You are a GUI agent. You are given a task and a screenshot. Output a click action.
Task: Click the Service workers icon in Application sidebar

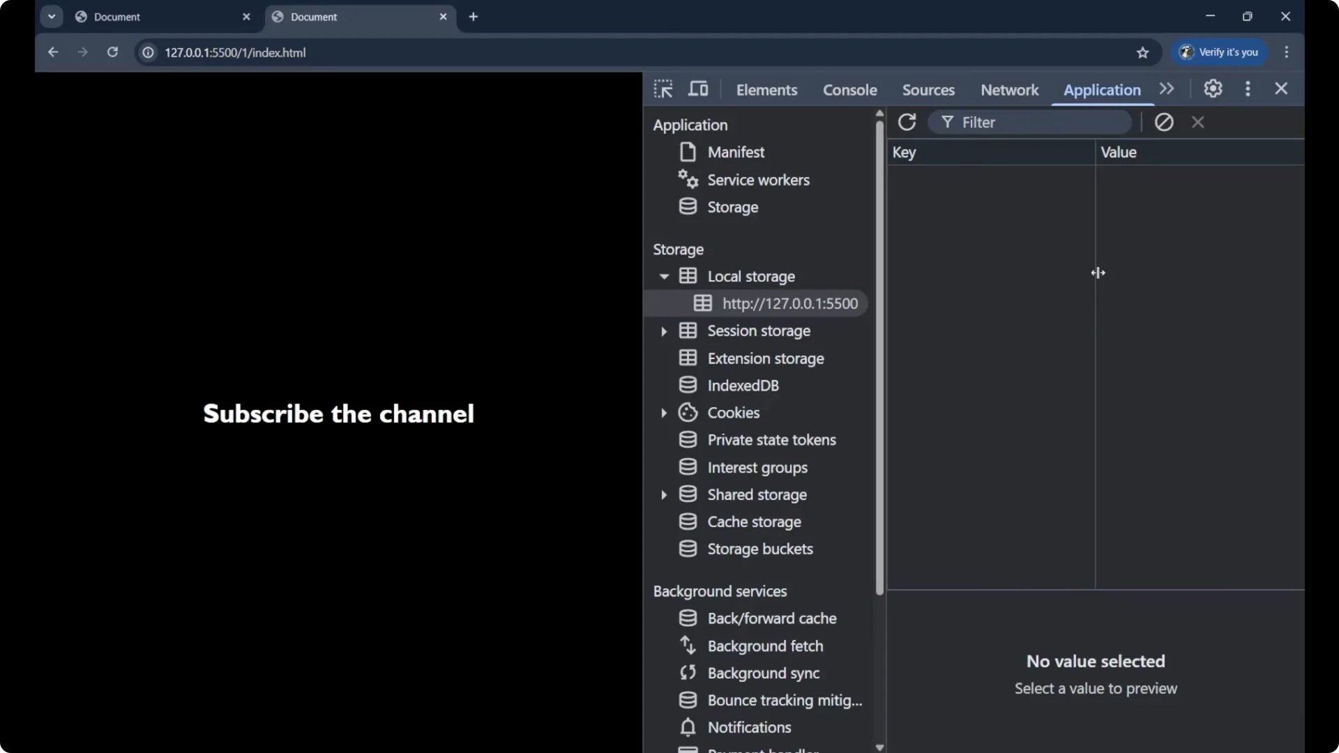(x=688, y=180)
